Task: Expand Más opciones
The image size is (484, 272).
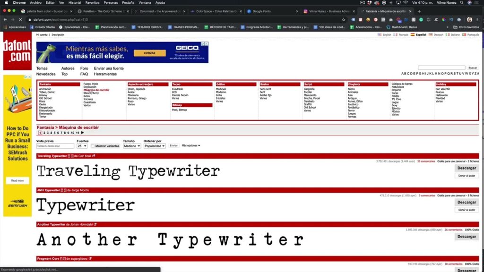Action: [x=191, y=145]
